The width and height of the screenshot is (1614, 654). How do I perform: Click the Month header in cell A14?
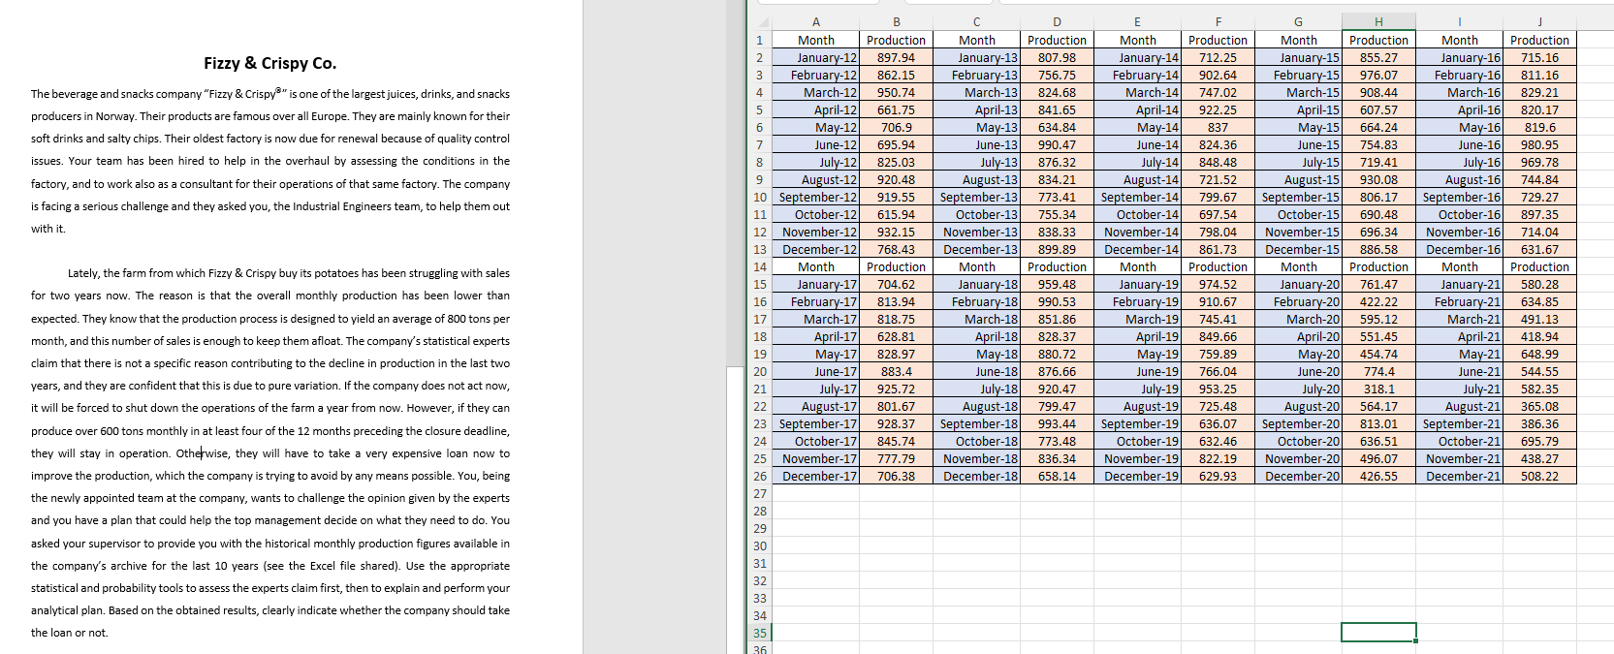tap(815, 266)
